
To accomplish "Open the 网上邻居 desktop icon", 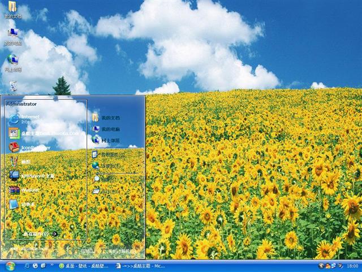I will pos(13,63).
